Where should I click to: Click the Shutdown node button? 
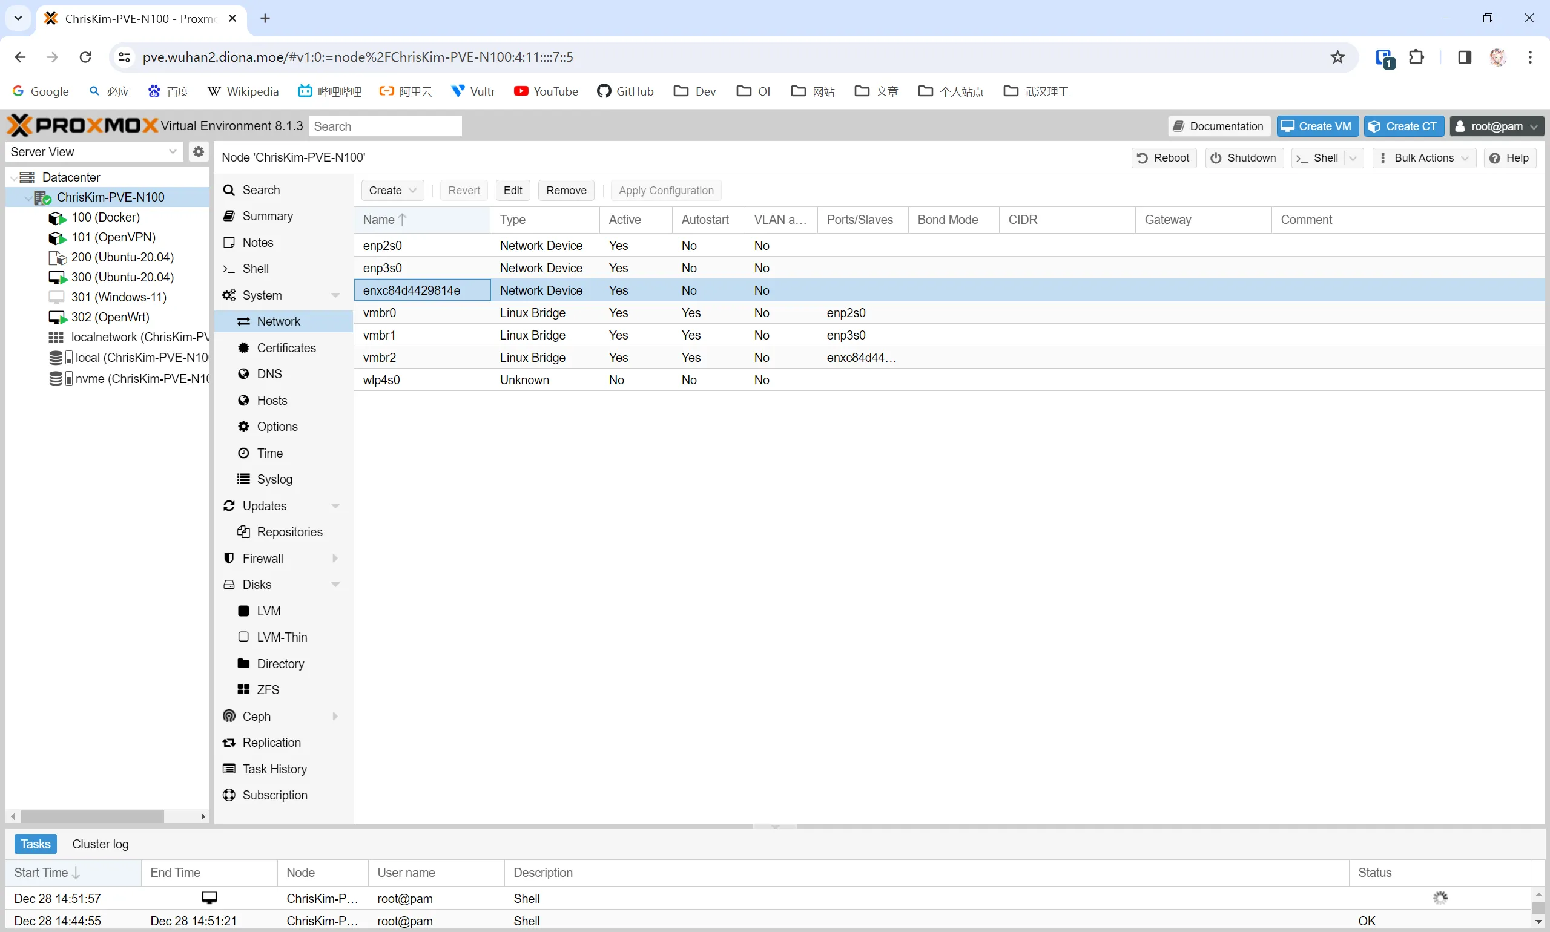point(1244,157)
